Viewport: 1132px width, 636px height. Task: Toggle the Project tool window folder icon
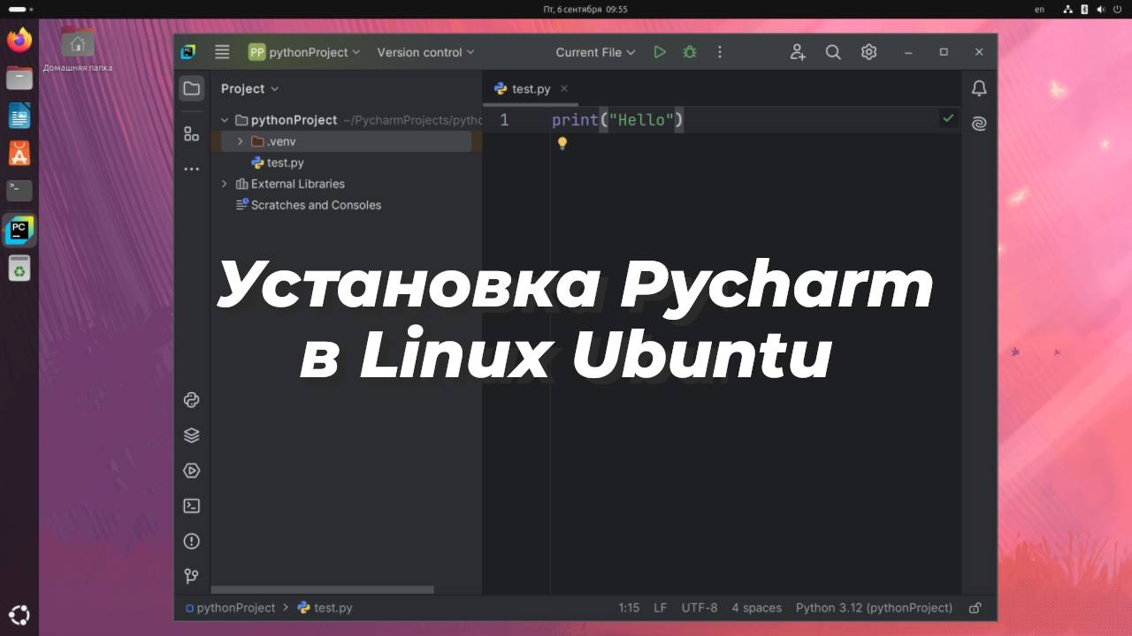pyautogui.click(x=191, y=88)
